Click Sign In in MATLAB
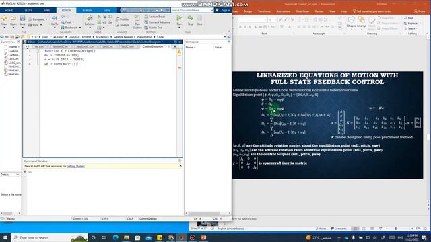The width and height of the screenshot is (431, 242). click(226, 10)
